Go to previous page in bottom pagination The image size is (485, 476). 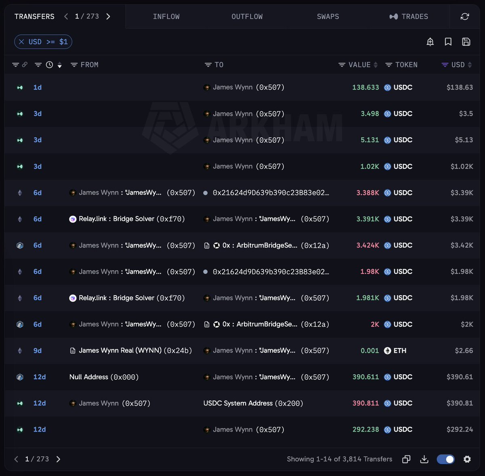pos(16,459)
